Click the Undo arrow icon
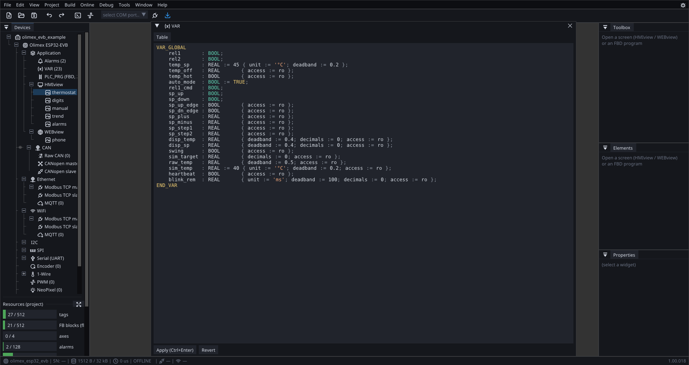The width and height of the screenshot is (689, 365). click(x=49, y=15)
